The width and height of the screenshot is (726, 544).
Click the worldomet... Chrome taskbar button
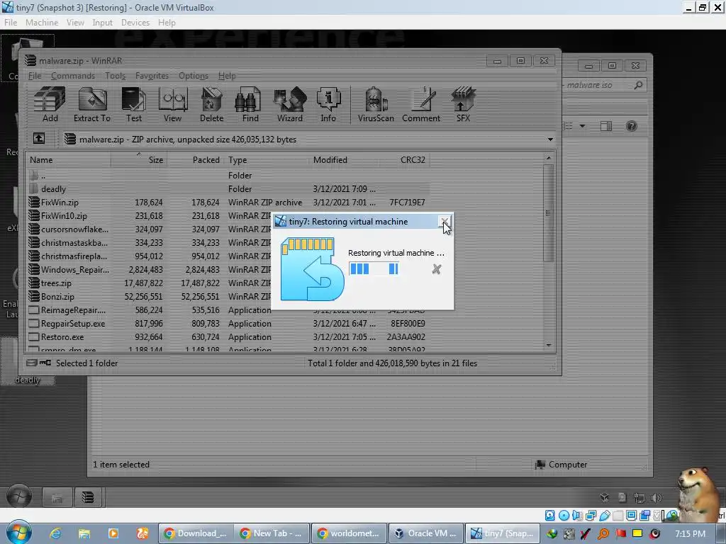point(349,533)
